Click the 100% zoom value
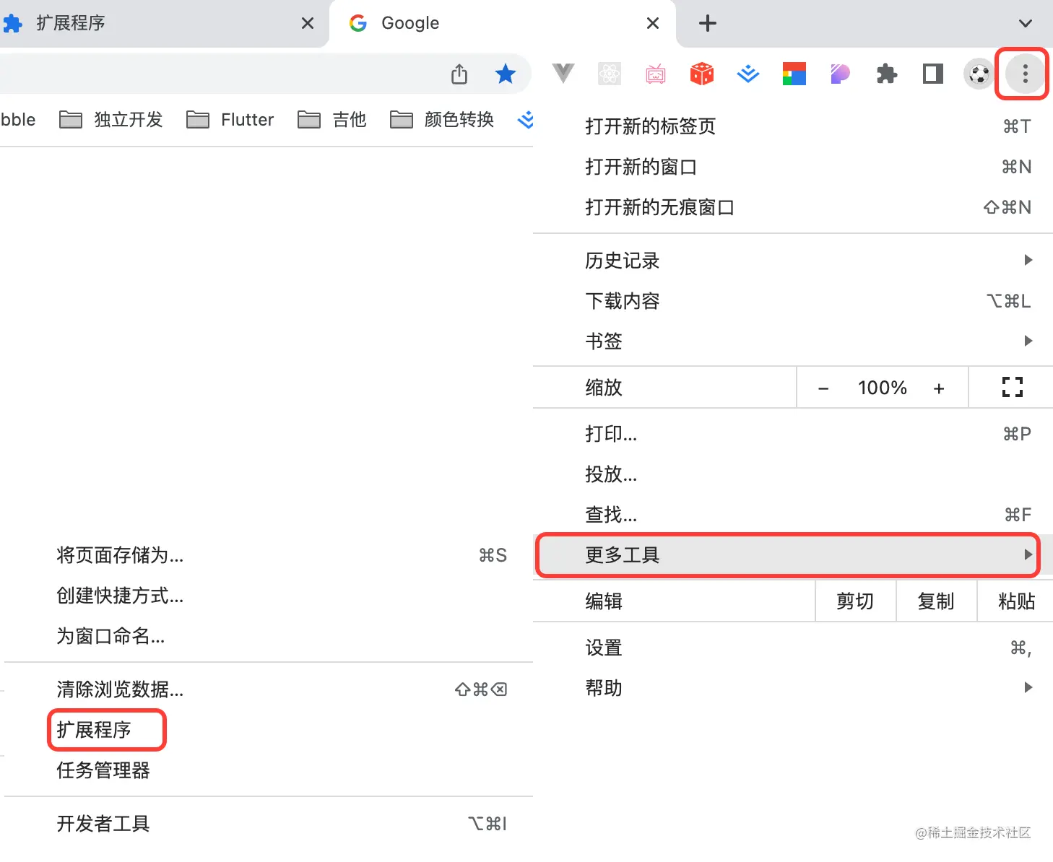The image size is (1053, 862). point(882,388)
